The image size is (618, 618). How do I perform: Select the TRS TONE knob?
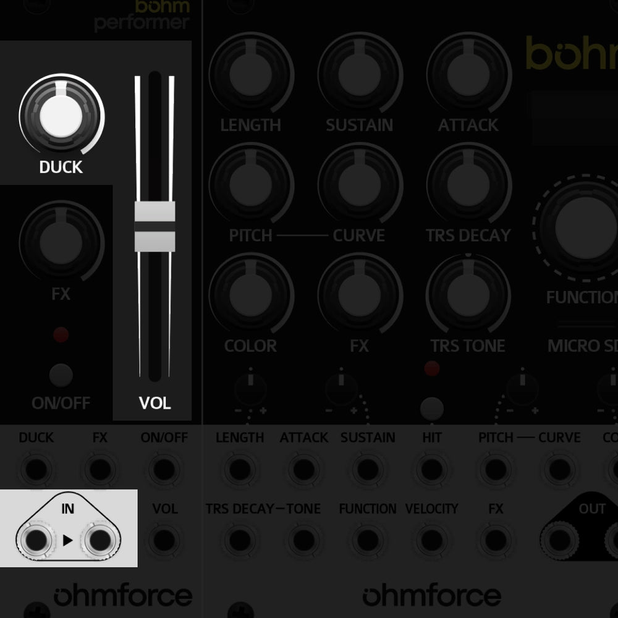tap(468, 295)
